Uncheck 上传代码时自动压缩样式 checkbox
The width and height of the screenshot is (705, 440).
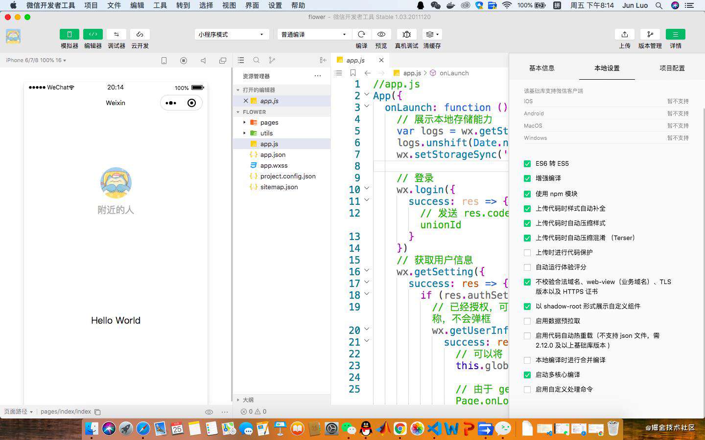527,223
